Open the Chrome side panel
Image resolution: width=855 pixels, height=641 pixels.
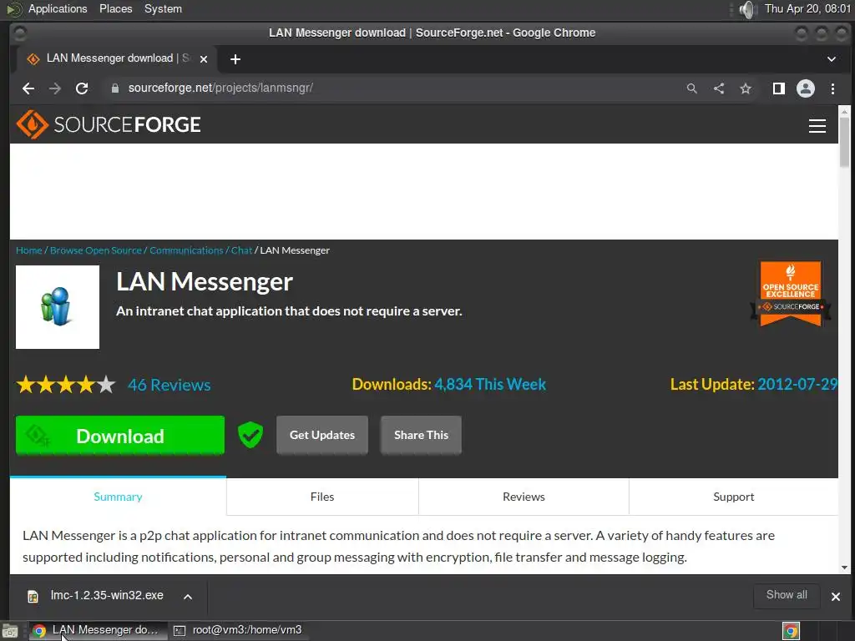[779, 88]
